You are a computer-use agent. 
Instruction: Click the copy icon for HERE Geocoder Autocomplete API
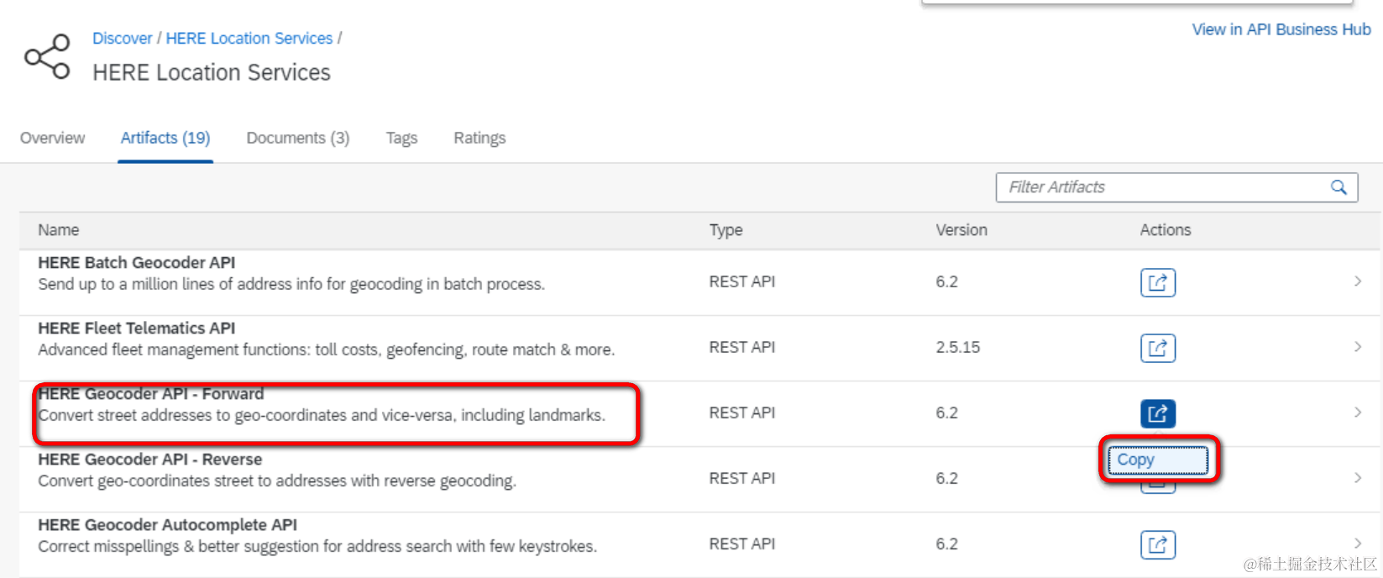click(x=1157, y=544)
